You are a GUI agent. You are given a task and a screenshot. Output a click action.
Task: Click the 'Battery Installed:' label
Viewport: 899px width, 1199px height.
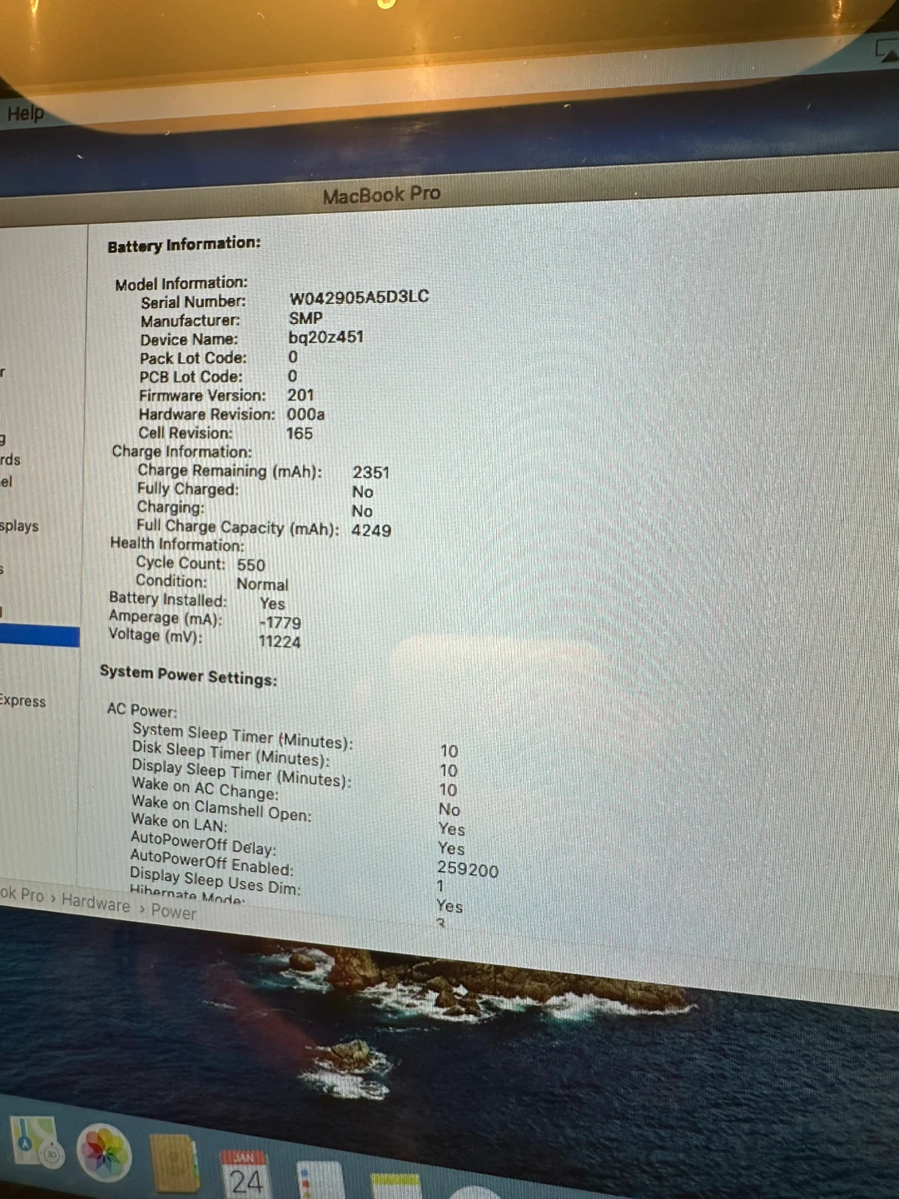tap(167, 599)
